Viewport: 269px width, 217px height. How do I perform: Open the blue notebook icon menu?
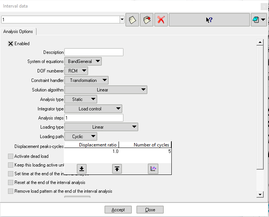[x=258, y=20]
